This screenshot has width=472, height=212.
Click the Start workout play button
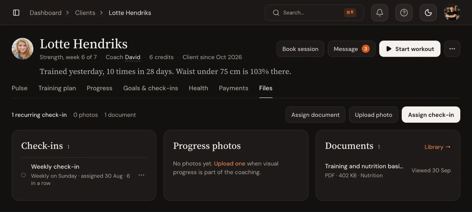(410, 49)
